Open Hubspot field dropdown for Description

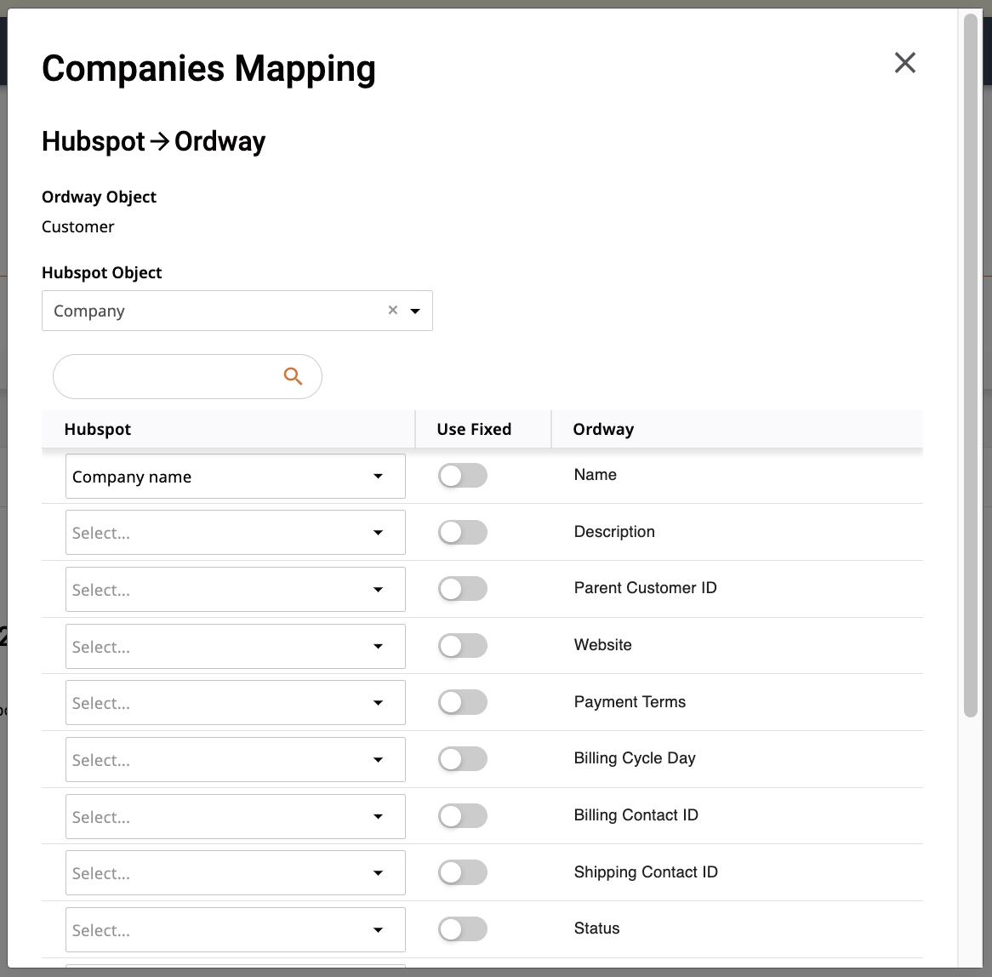(x=236, y=532)
